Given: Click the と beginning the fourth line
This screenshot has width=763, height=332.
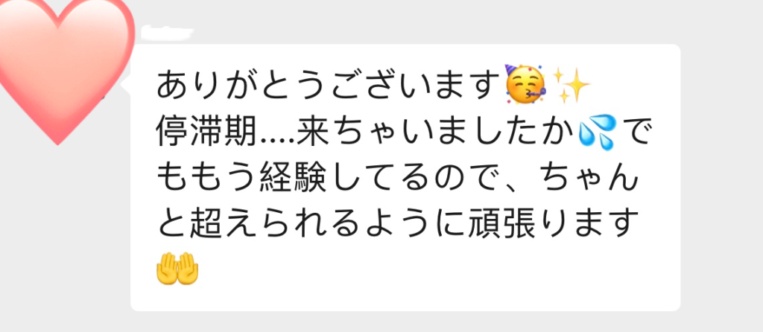Looking at the screenshot, I should [x=172, y=224].
